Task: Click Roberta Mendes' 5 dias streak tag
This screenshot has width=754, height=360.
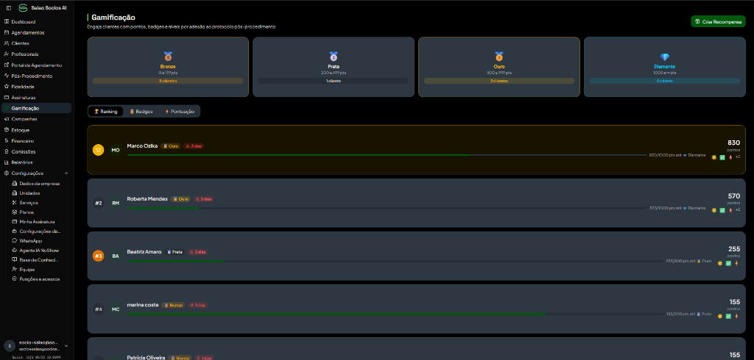Action: point(203,198)
